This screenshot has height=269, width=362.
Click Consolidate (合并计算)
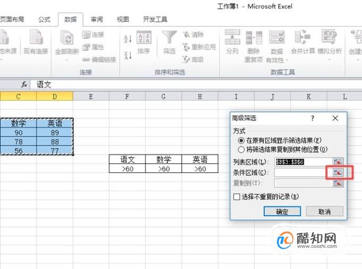click(x=303, y=42)
